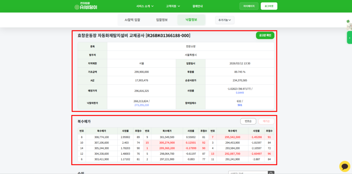The image size is (352, 174).
Task: Open the 서비스 소개 dropdown menu
Action: coord(145,6)
